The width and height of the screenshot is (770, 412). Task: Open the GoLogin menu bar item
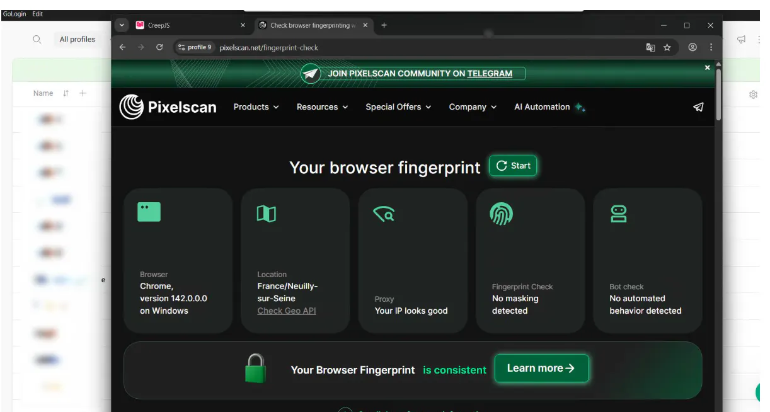(14, 14)
